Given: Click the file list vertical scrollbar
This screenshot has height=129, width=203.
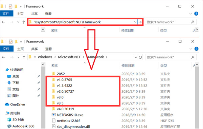Looking at the screenshot, I should [197, 96].
